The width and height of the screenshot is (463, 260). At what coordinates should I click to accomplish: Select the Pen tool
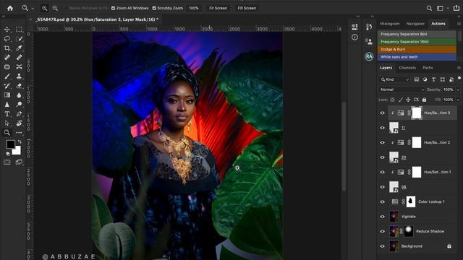[20, 114]
